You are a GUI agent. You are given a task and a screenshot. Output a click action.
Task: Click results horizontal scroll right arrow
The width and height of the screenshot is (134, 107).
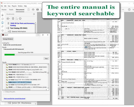point(46,90)
